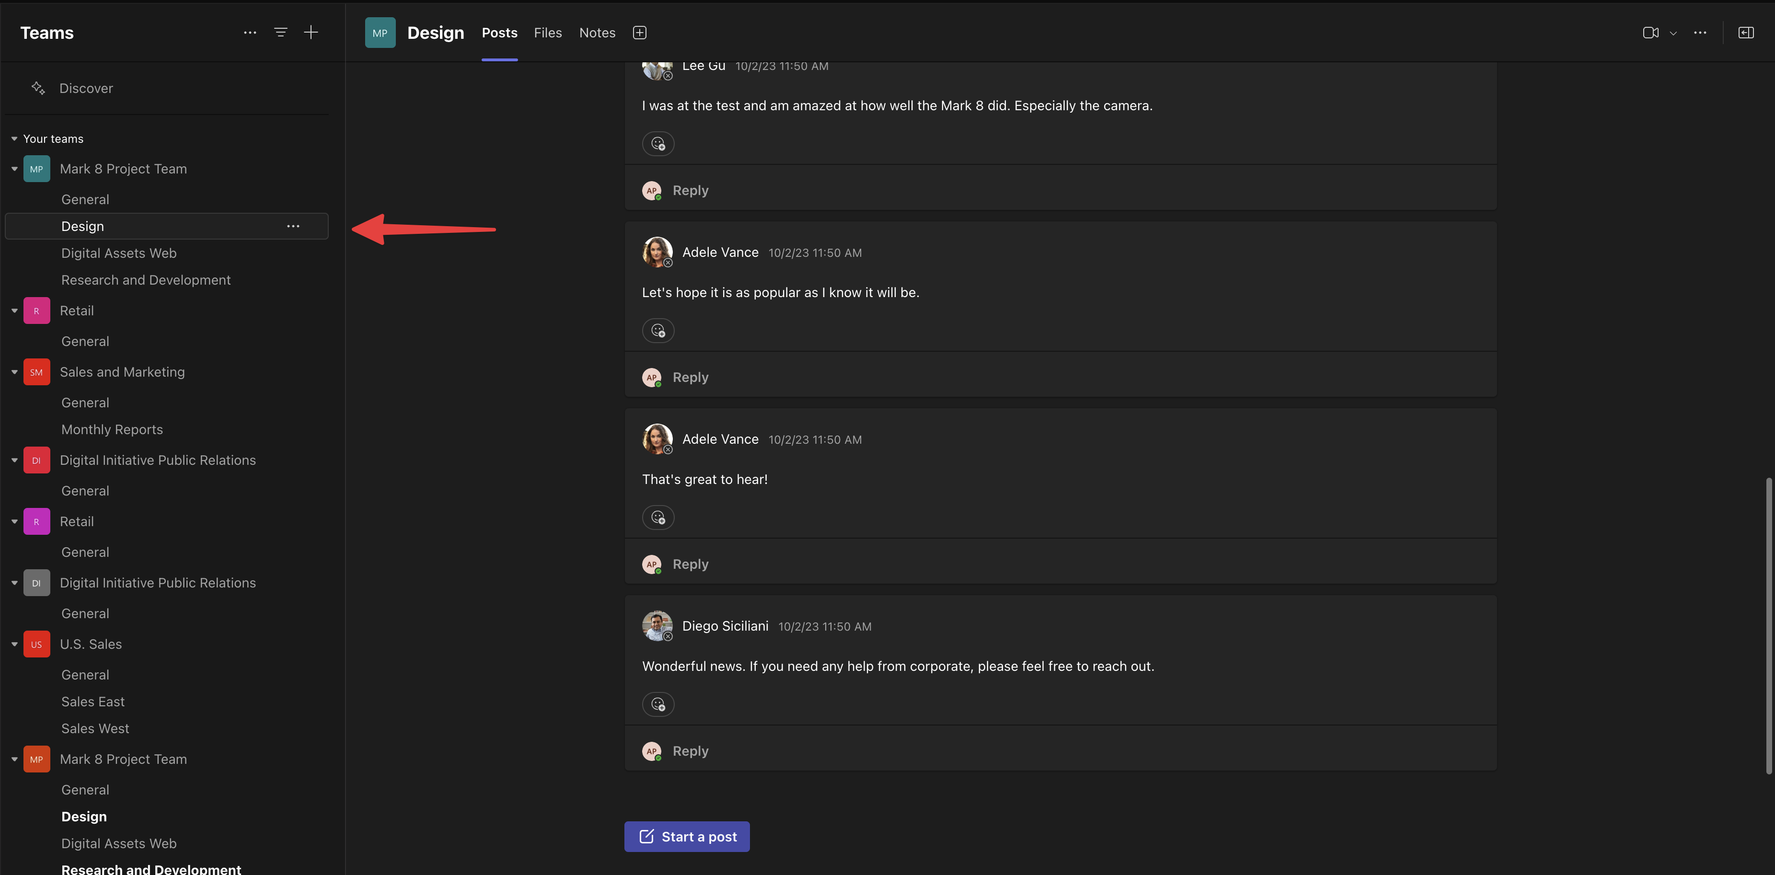Collapse the Your teams section
The height and width of the screenshot is (875, 1775).
tap(14, 138)
